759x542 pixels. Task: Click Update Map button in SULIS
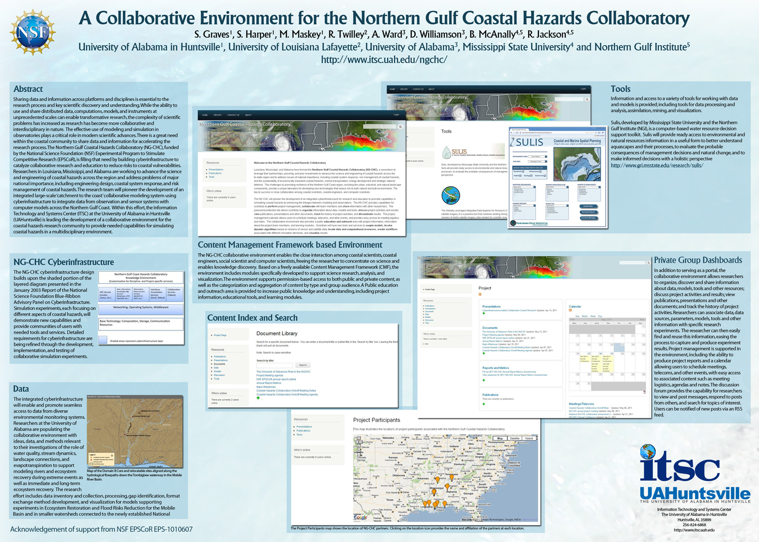tap(588, 206)
